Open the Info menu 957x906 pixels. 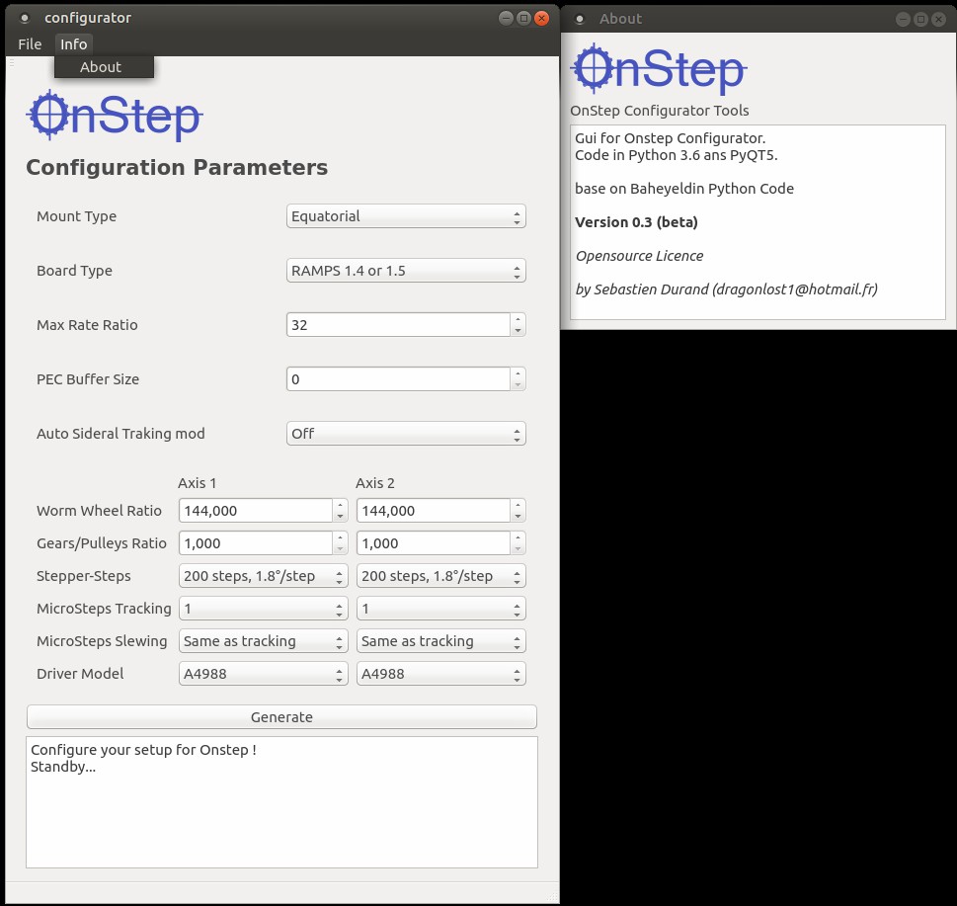[73, 43]
